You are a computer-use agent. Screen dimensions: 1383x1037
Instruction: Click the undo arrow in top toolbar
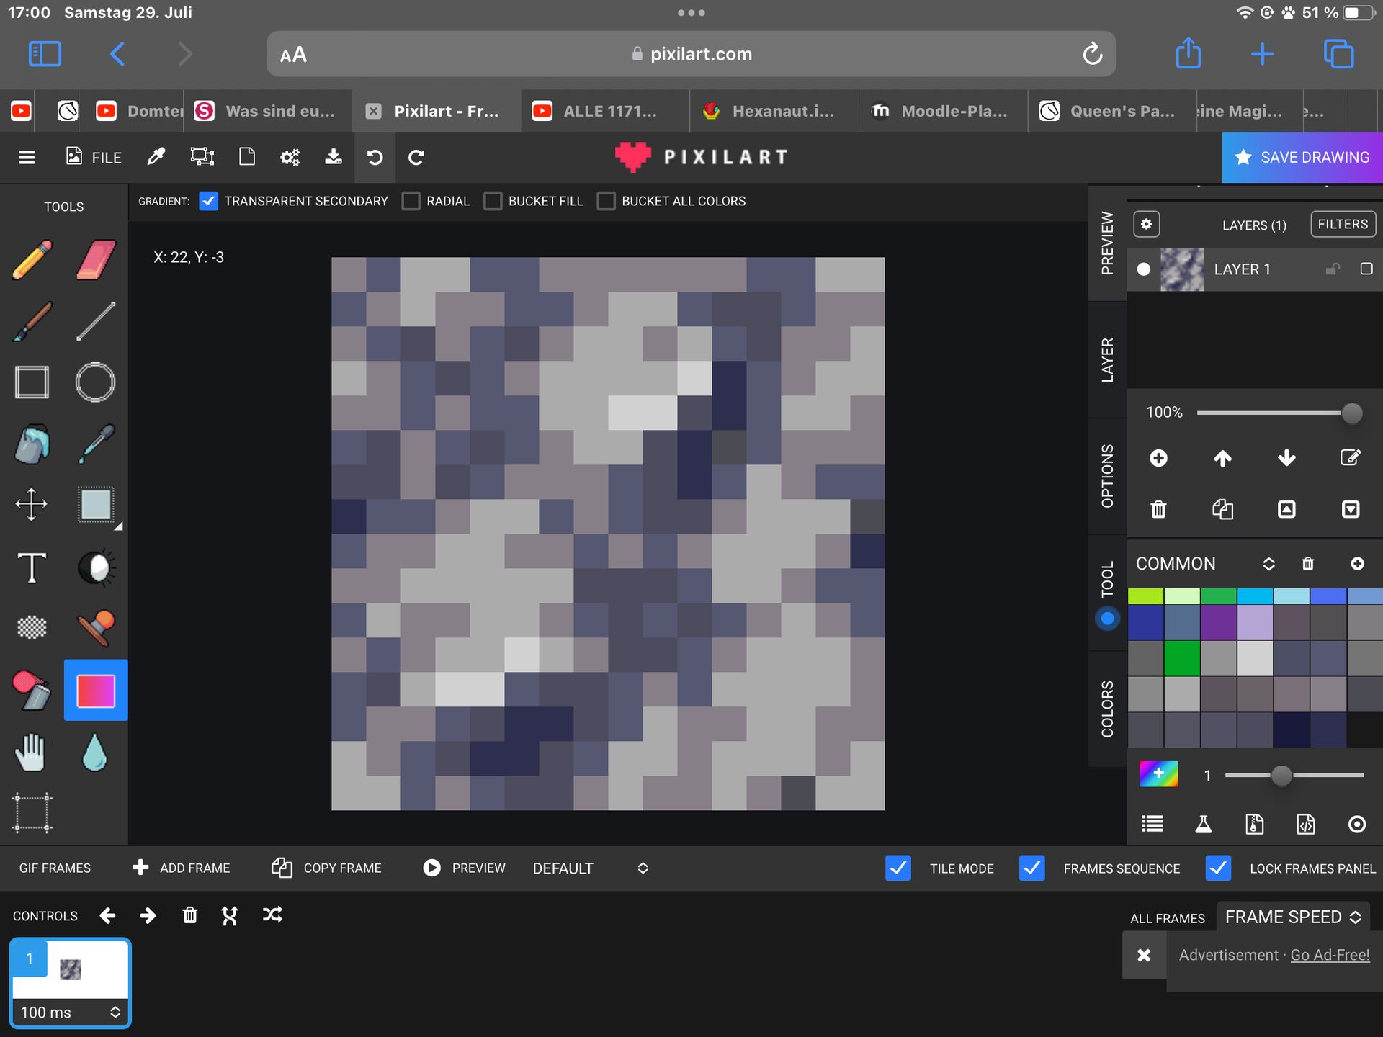click(375, 157)
